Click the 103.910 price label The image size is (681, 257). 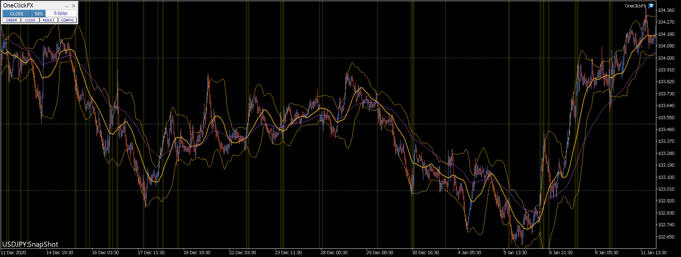click(x=666, y=70)
